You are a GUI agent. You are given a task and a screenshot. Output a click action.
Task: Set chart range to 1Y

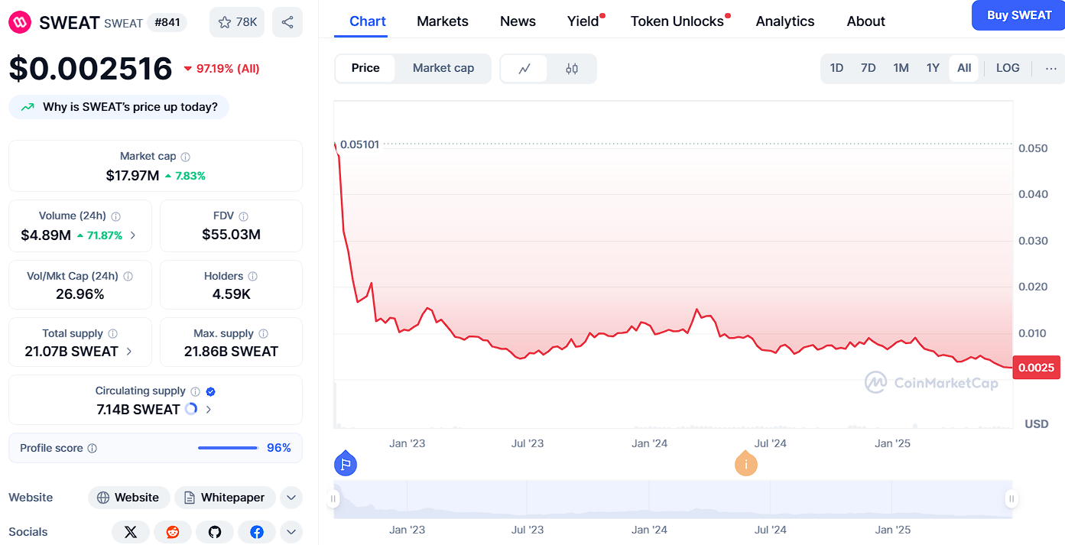(x=933, y=68)
